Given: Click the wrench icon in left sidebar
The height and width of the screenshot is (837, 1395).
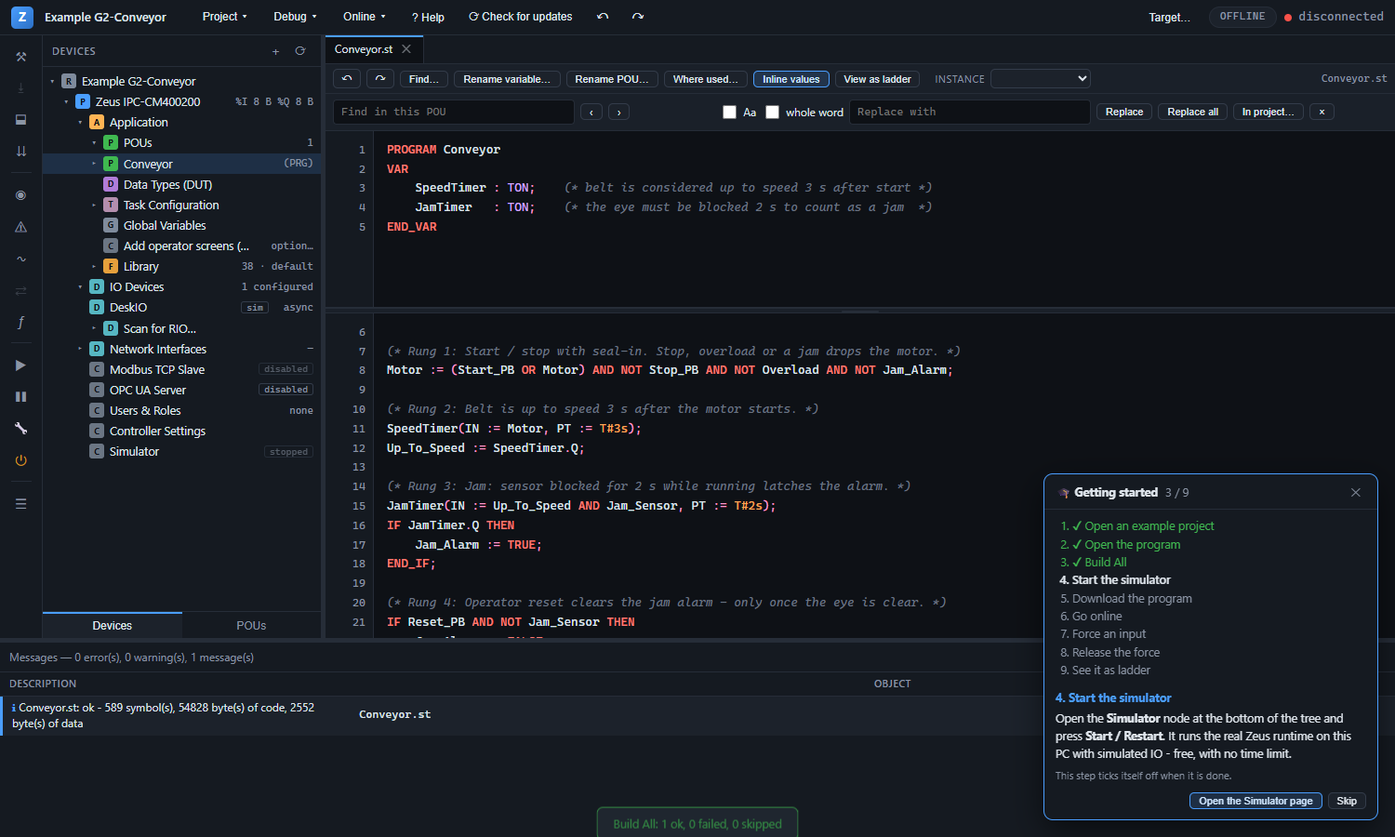Looking at the screenshot, I should 20,429.
